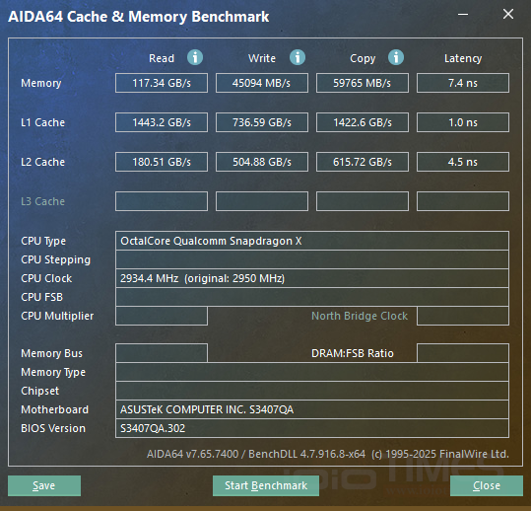The image size is (531, 511).
Task: Click the empty CPU Multiplier field
Action: [x=162, y=316]
